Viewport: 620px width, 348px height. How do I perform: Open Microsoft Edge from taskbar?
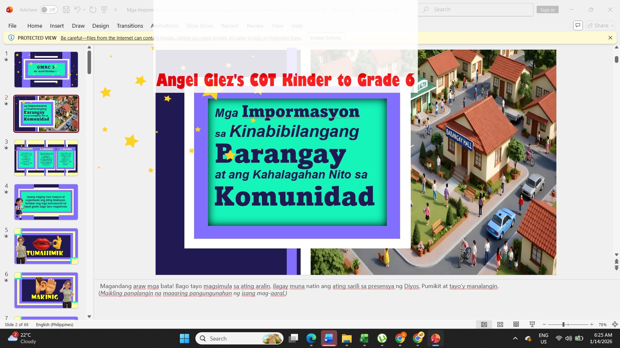(311, 338)
